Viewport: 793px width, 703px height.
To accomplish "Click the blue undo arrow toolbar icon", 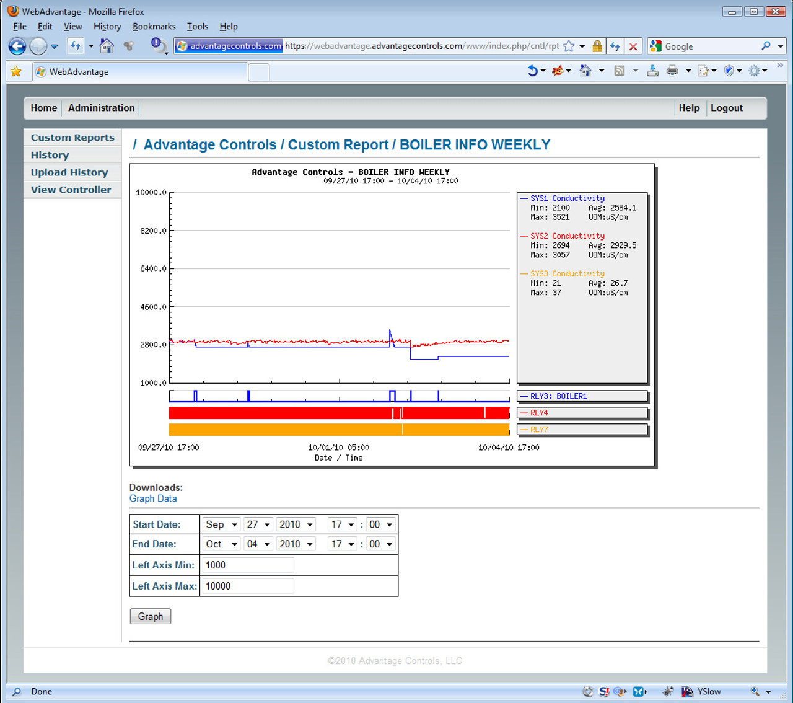I will (533, 71).
